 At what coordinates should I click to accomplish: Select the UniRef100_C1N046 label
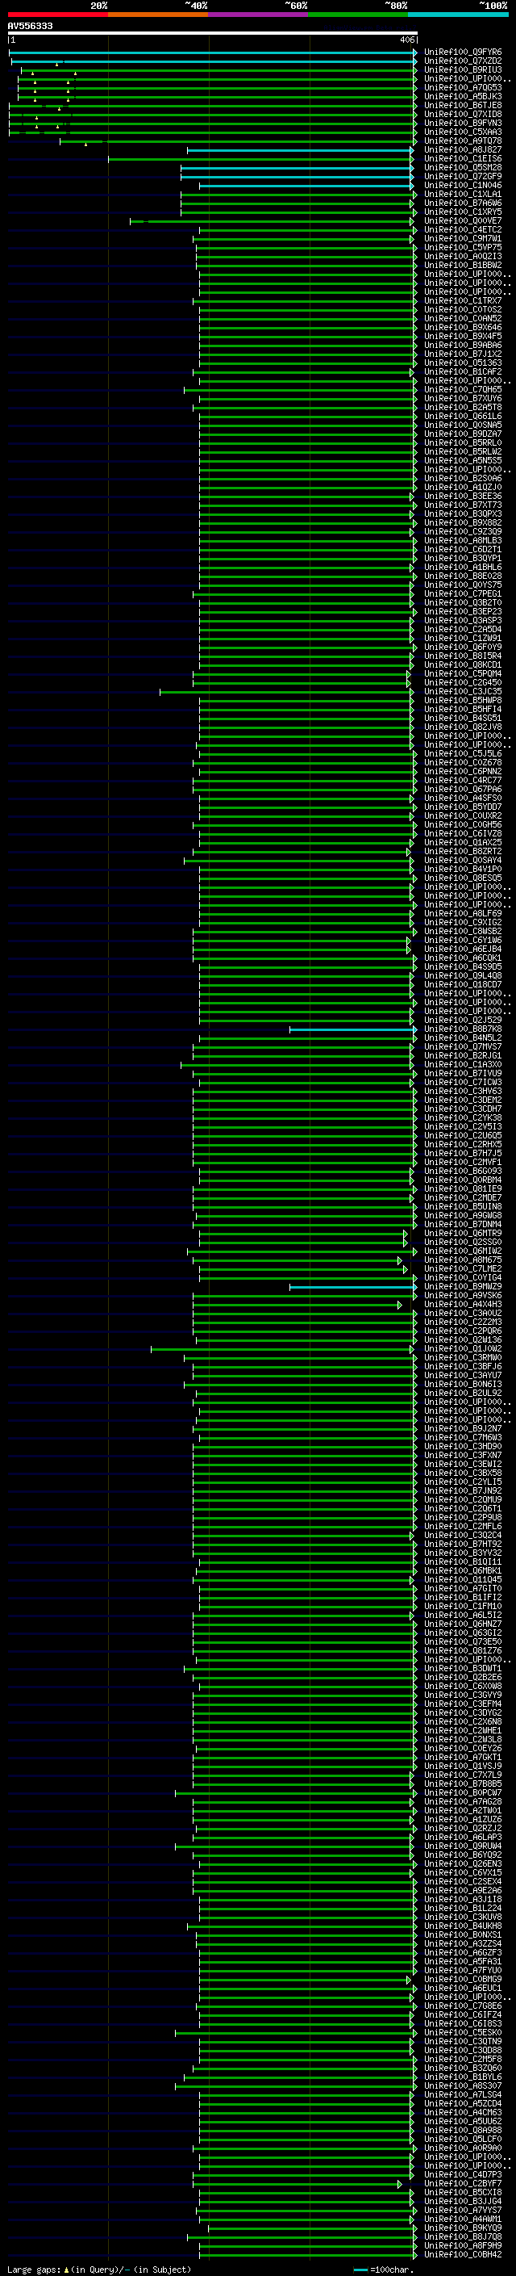(463, 186)
